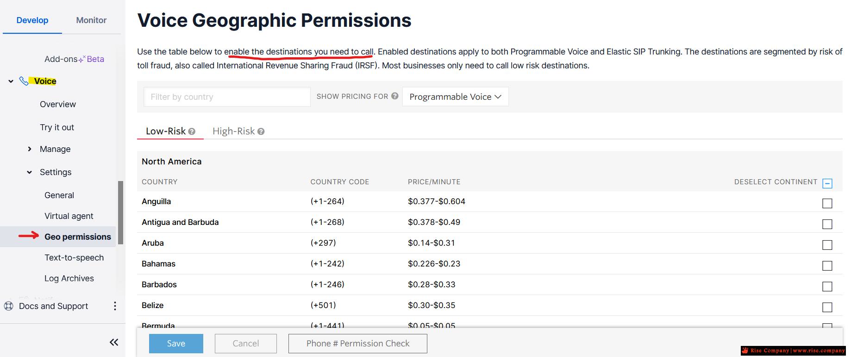Collapse sidebar with double-chevron icon

pyautogui.click(x=114, y=342)
